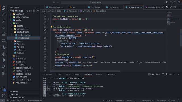Kill the terminal with trash icon
Screen dimensions: 182x102
point(167,74)
